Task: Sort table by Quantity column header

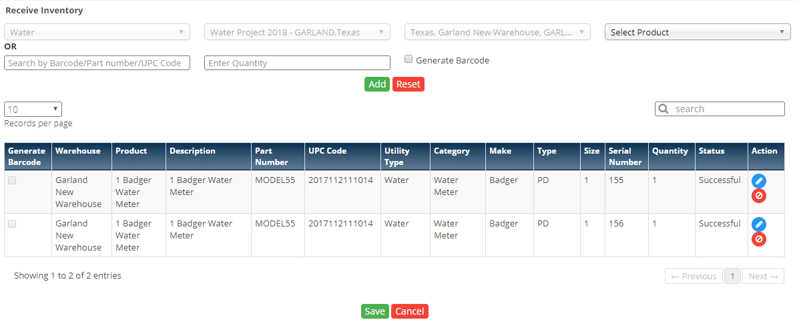Action: point(670,151)
